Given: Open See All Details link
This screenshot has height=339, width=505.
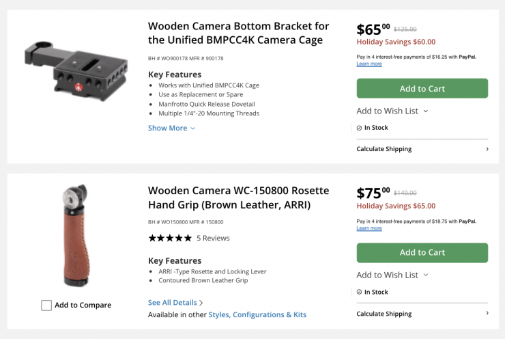Looking at the screenshot, I should [175, 303].
